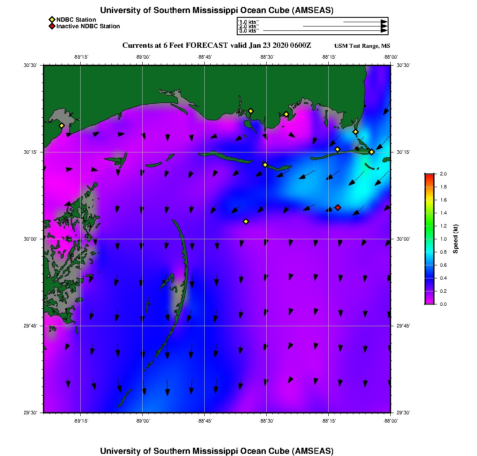Screen dimensions: 477x456
Task: Select the southernmost yellow station marker just above 30°00'
Action: (x=246, y=221)
